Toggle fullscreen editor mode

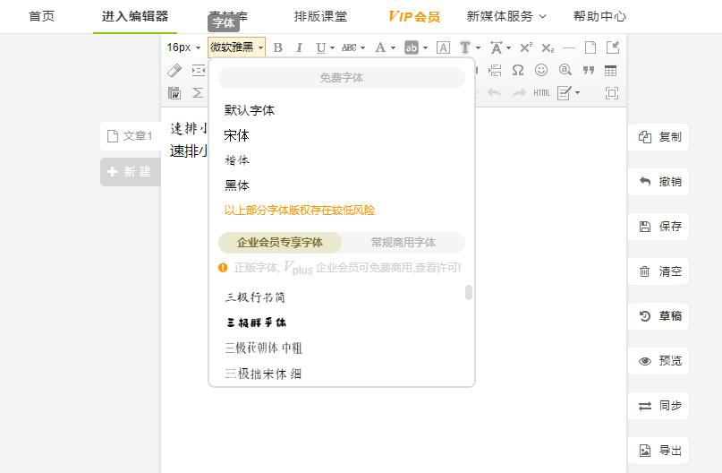611,93
